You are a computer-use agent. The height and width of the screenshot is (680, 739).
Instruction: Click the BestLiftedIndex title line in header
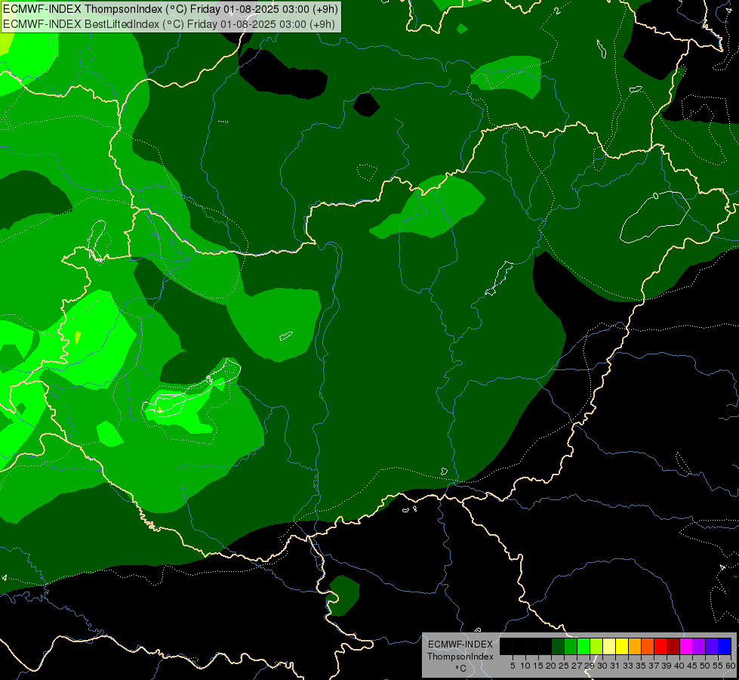pyautogui.click(x=169, y=24)
